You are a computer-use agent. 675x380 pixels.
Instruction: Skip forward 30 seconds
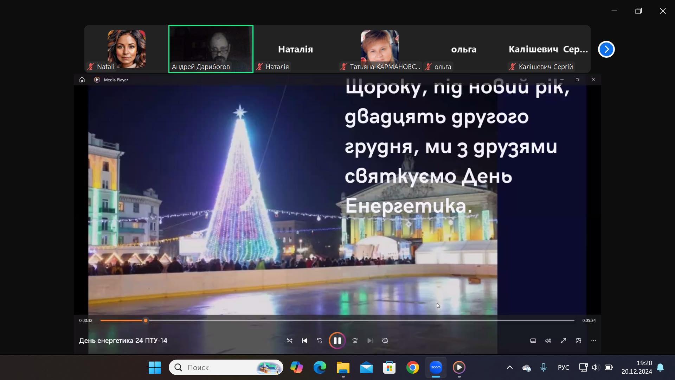[x=355, y=341]
